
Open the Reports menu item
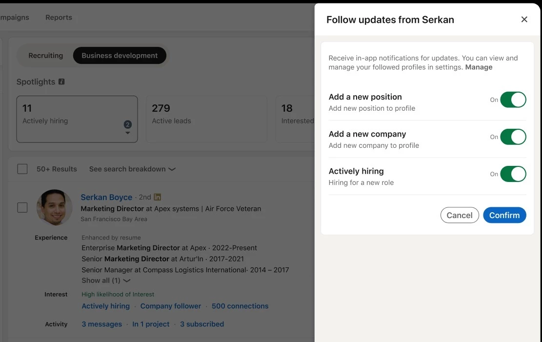pos(59,17)
